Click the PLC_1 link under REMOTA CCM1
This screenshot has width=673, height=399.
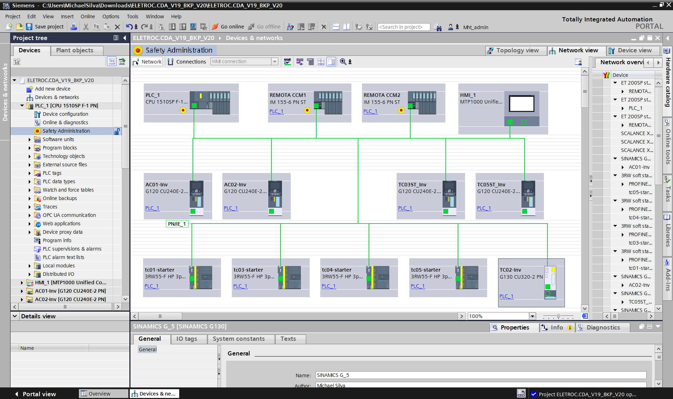[x=276, y=111]
